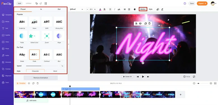Adjust the animation Speed slider
The width and height of the screenshot is (218, 105).
tap(42, 66)
